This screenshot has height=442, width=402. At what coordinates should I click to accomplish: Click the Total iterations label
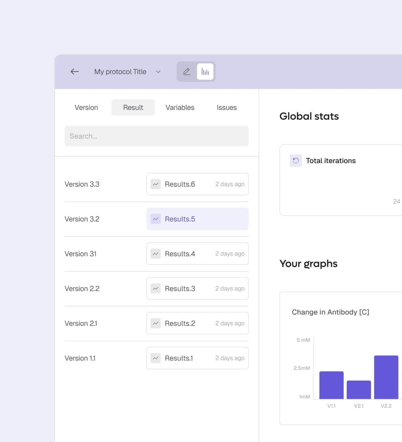click(331, 161)
